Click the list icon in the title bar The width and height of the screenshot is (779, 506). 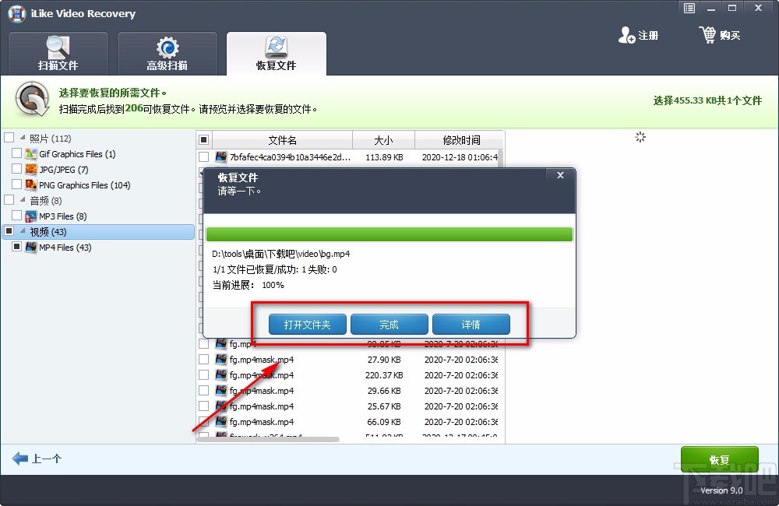689,8
